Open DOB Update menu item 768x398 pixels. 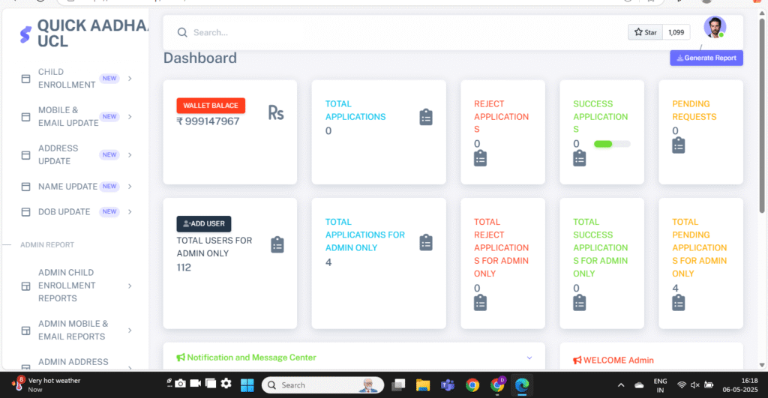[x=77, y=212]
